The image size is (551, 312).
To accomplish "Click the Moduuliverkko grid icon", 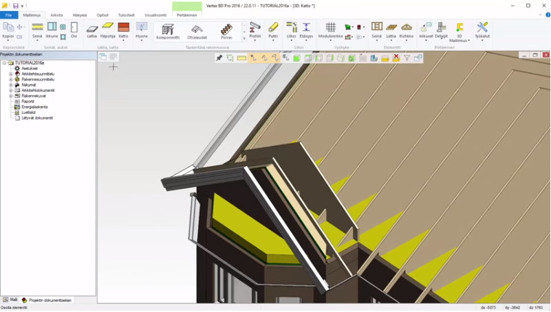I will [330, 30].
